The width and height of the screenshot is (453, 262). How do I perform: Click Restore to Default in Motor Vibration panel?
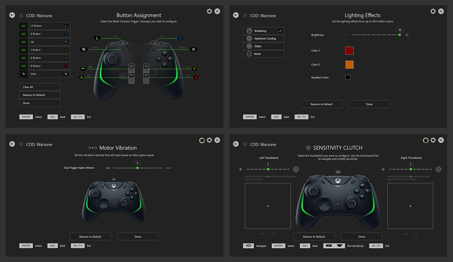[90, 236]
